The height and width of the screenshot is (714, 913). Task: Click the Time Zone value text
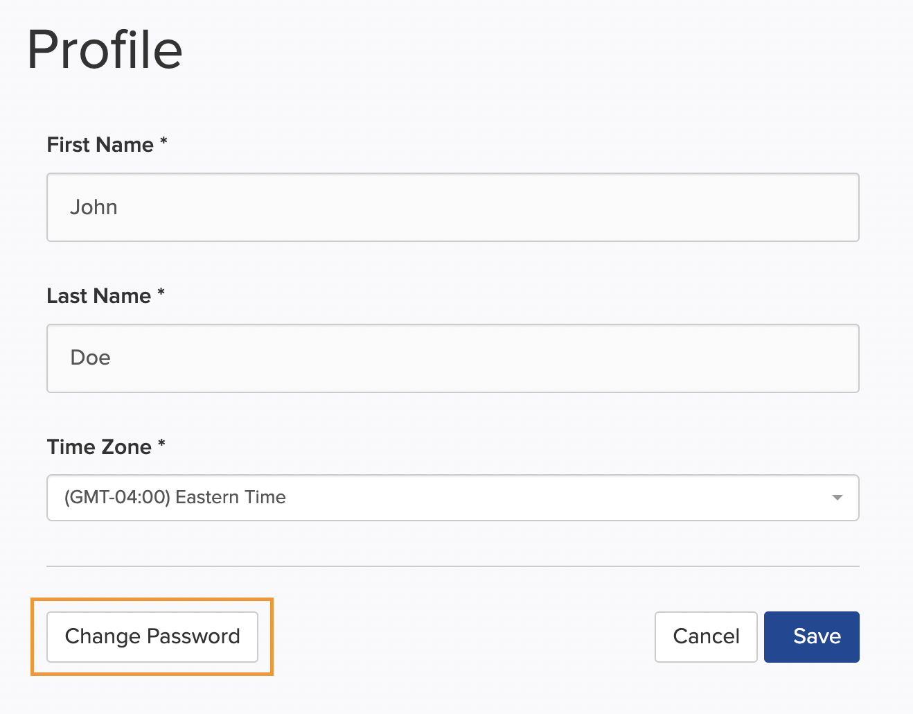coord(175,497)
